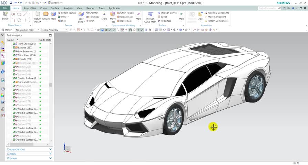Screen dimensions: 308x165
Task: Toggle Trim and Extend feature checkbox
Action: 14,82
